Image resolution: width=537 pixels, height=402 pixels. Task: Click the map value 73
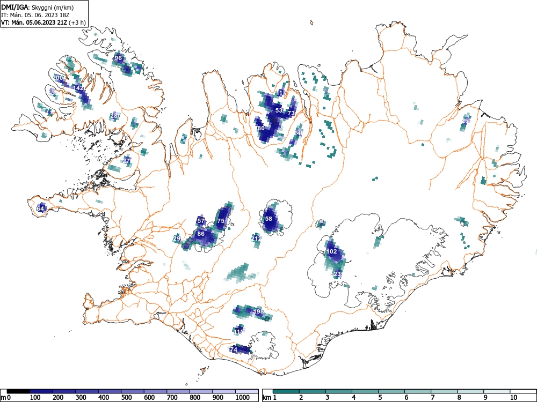pyautogui.click(x=291, y=113)
